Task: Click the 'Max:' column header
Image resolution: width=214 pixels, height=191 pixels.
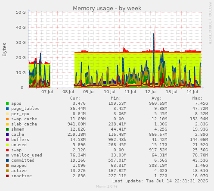Action: (197, 98)
